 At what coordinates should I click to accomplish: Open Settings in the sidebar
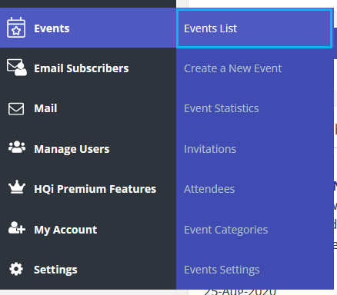pos(88,270)
